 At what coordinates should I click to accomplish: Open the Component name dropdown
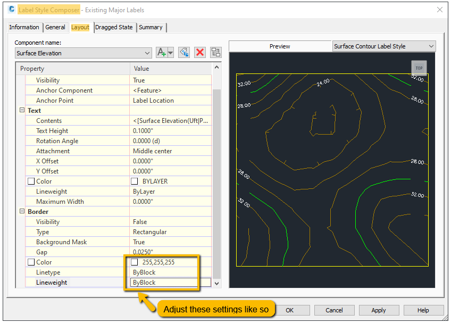pyautogui.click(x=147, y=52)
